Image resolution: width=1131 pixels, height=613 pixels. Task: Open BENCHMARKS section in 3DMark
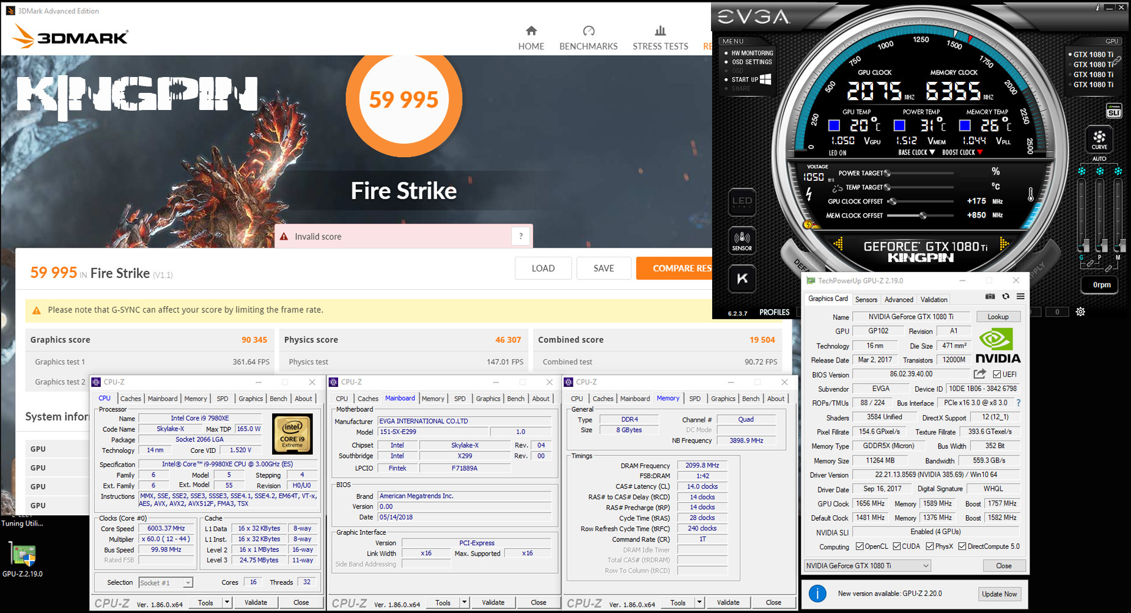pyautogui.click(x=588, y=39)
